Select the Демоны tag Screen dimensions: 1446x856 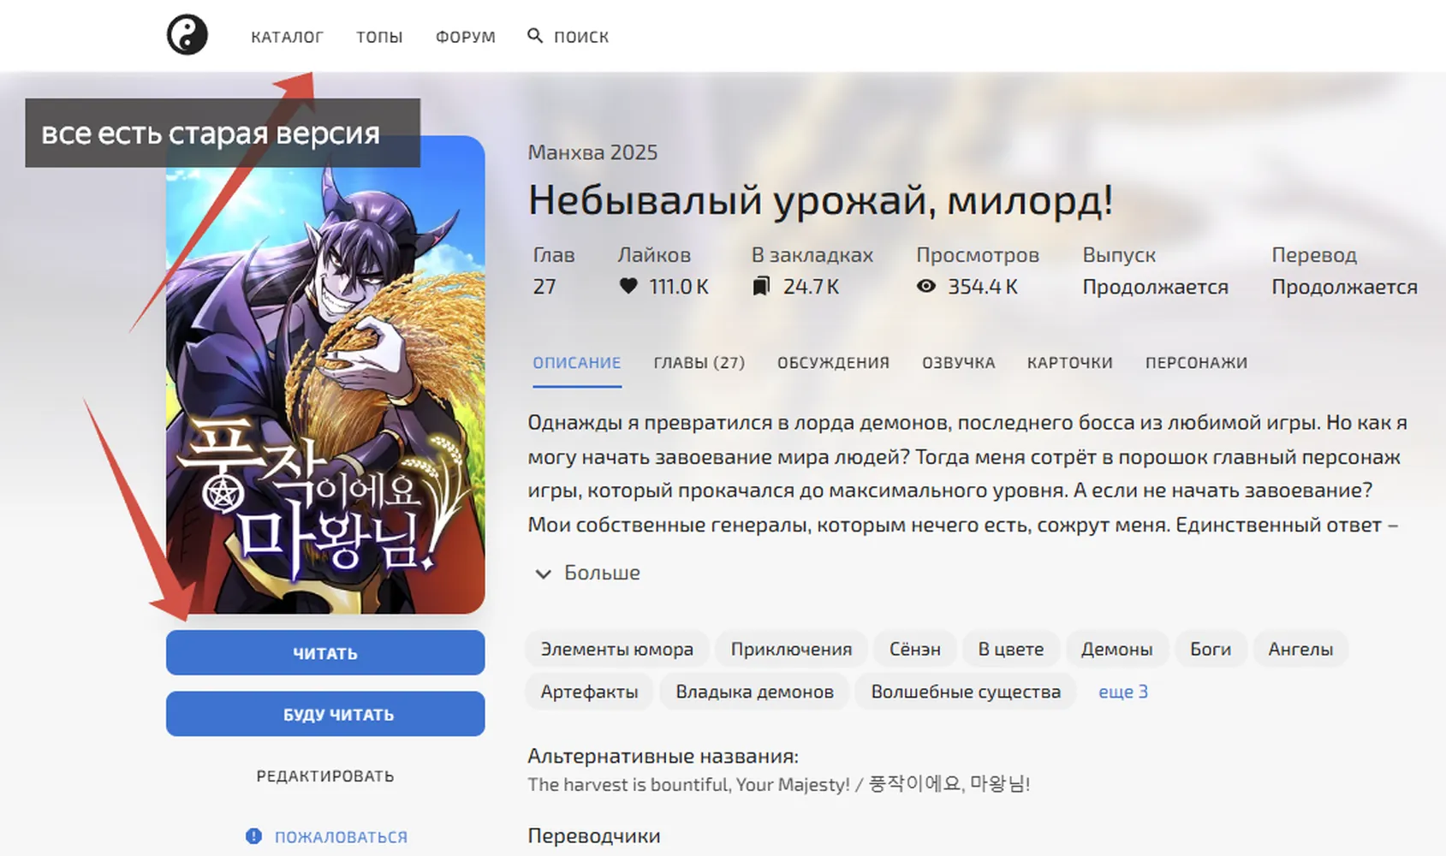[1116, 649]
